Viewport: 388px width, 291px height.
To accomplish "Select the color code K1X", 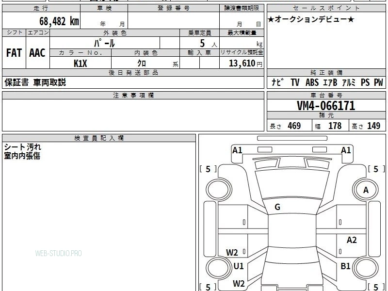I will click(x=81, y=64).
